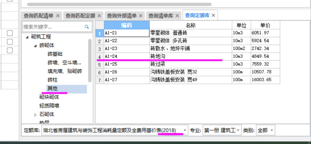Click price cell 6051.97

[265, 33]
